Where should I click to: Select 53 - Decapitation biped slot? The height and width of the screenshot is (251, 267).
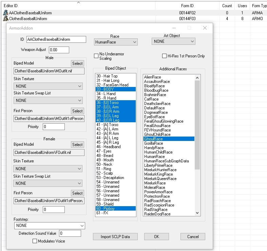116,178
